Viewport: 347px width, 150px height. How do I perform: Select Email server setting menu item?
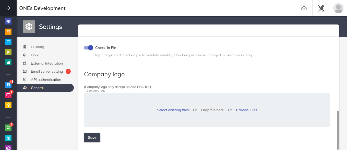tap(47, 71)
